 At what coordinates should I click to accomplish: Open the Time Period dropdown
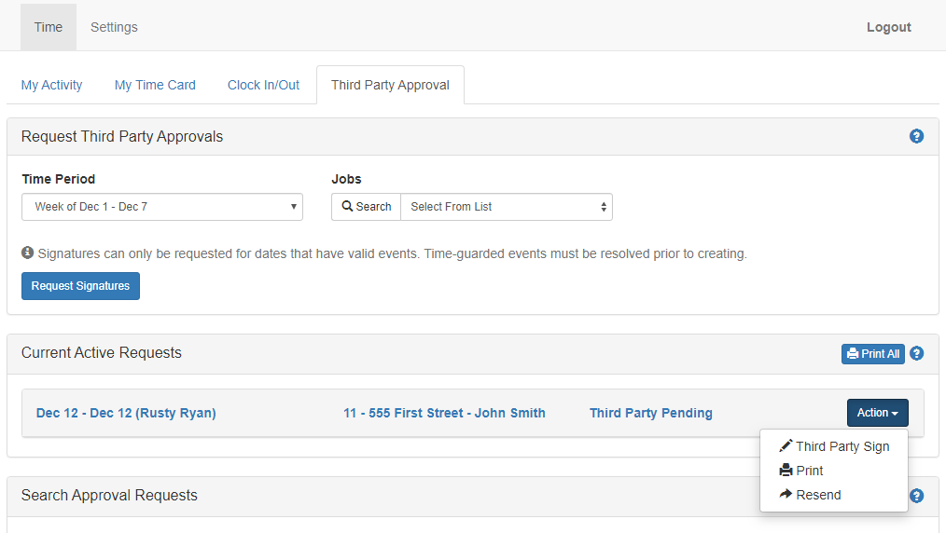[162, 207]
